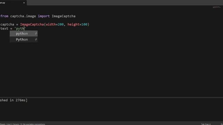
Task: Place cursor in the 'pyth' string
Action: (20, 28)
